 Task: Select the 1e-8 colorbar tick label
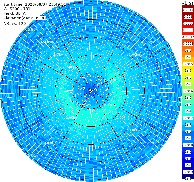tap(188, 151)
